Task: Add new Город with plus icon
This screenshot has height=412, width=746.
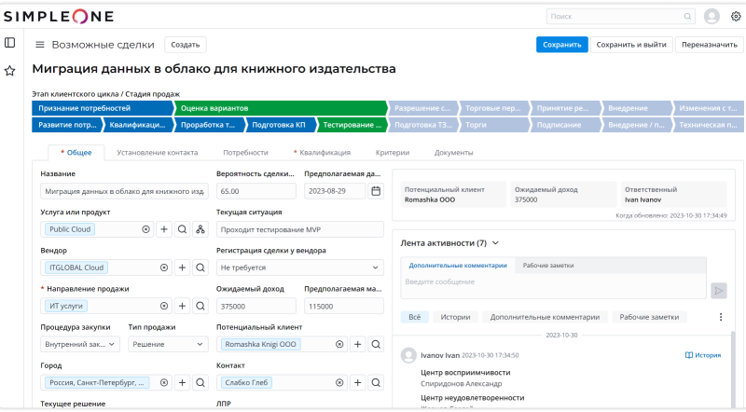Action: [x=182, y=382]
